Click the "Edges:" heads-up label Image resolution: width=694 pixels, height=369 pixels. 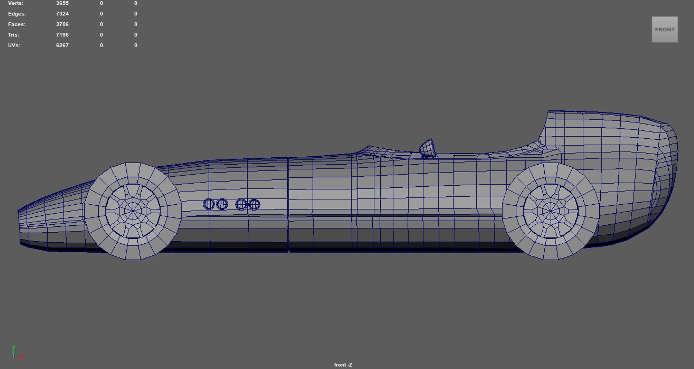pyautogui.click(x=17, y=14)
